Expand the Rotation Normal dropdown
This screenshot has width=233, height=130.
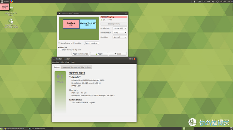tap(120, 37)
